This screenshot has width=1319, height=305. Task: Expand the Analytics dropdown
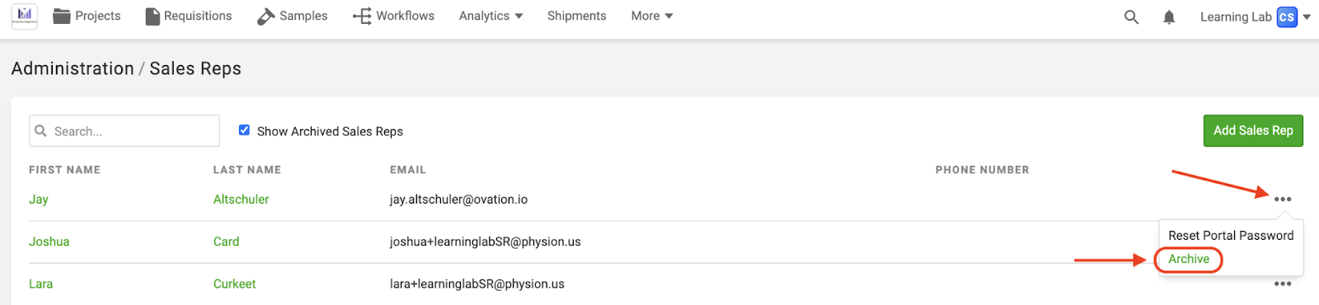(491, 16)
